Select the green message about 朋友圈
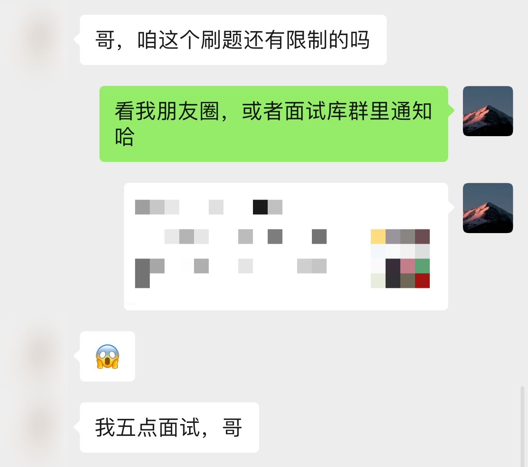The width and height of the screenshot is (528, 467). (x=274, y=124)
